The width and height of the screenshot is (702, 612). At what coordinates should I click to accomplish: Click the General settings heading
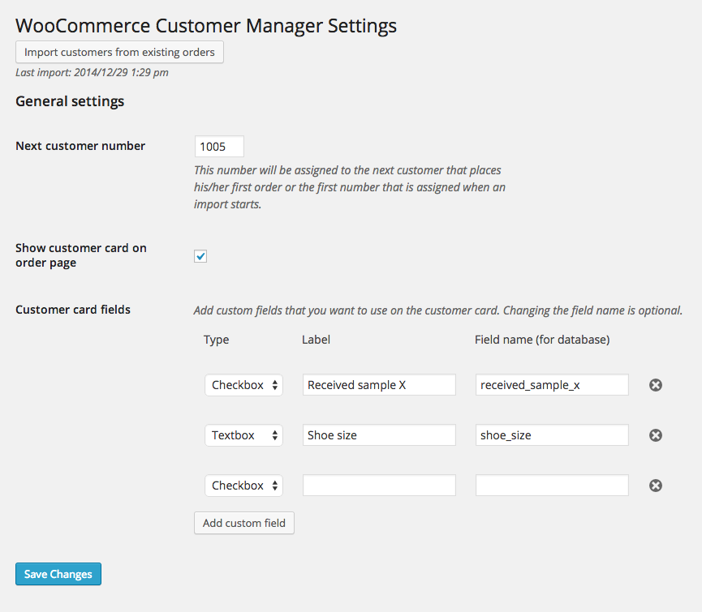coord(69,101)
